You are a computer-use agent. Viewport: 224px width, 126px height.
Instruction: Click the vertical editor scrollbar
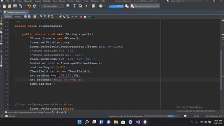pyautogui.click(x=221, y=70)
